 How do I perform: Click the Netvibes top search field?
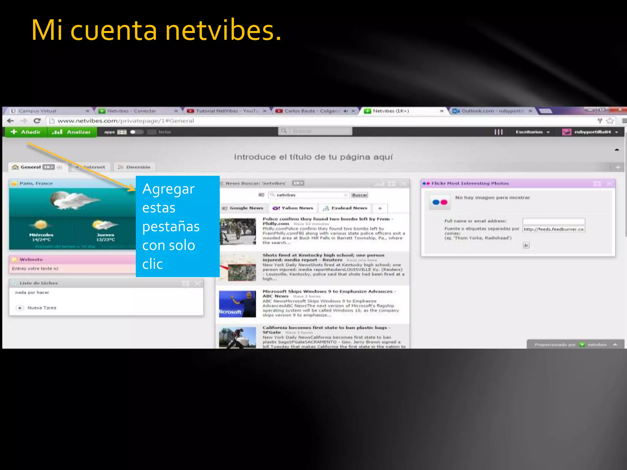(x=315, y=131)
